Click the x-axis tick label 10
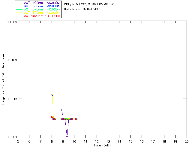The image size is (192, 153). pyautogui.click(x=74, y=141)
